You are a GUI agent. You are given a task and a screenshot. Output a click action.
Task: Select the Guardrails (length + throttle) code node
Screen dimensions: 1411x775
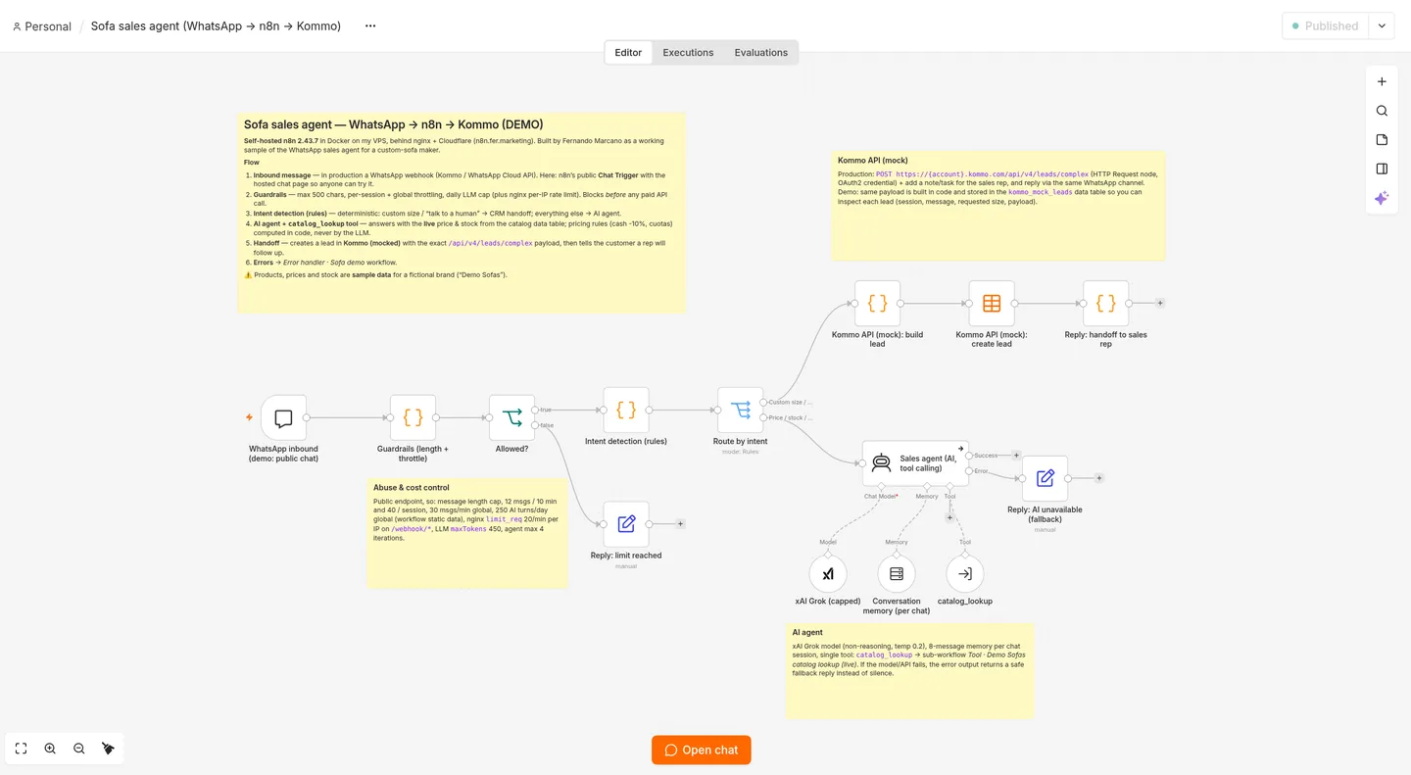click(x=413, y=418)
